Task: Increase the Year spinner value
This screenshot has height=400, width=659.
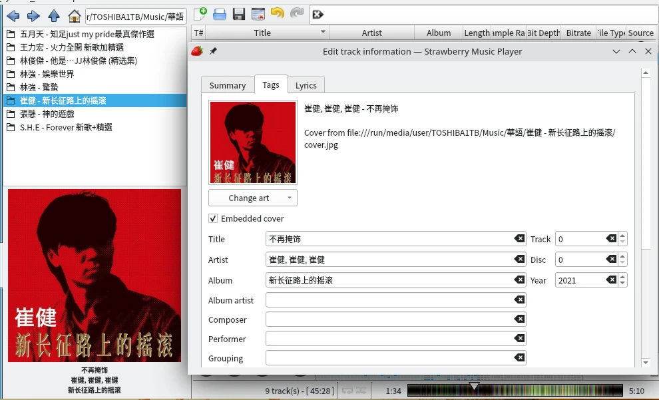Action: click(622, 277)
